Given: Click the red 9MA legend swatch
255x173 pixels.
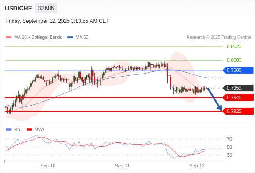Looking at the screenshot, I should pyautogui.click(x=29, y=130).
